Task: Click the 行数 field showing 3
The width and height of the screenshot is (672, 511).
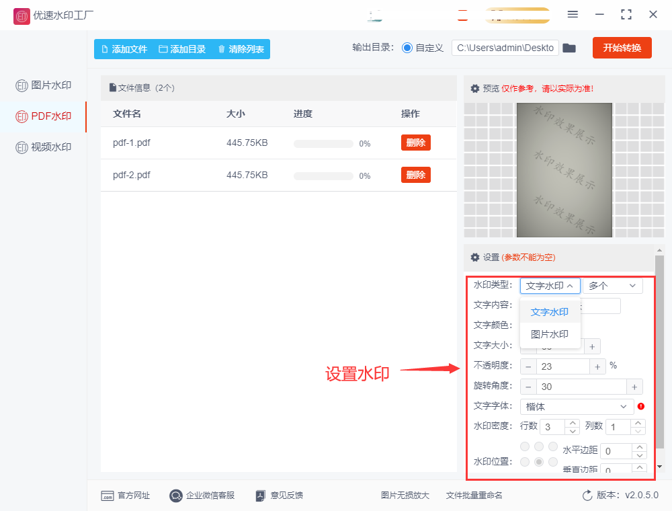Action: click(552, 427)
